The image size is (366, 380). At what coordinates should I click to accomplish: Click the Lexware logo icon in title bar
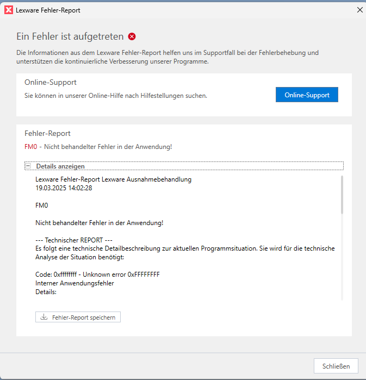tap(9, 10)
